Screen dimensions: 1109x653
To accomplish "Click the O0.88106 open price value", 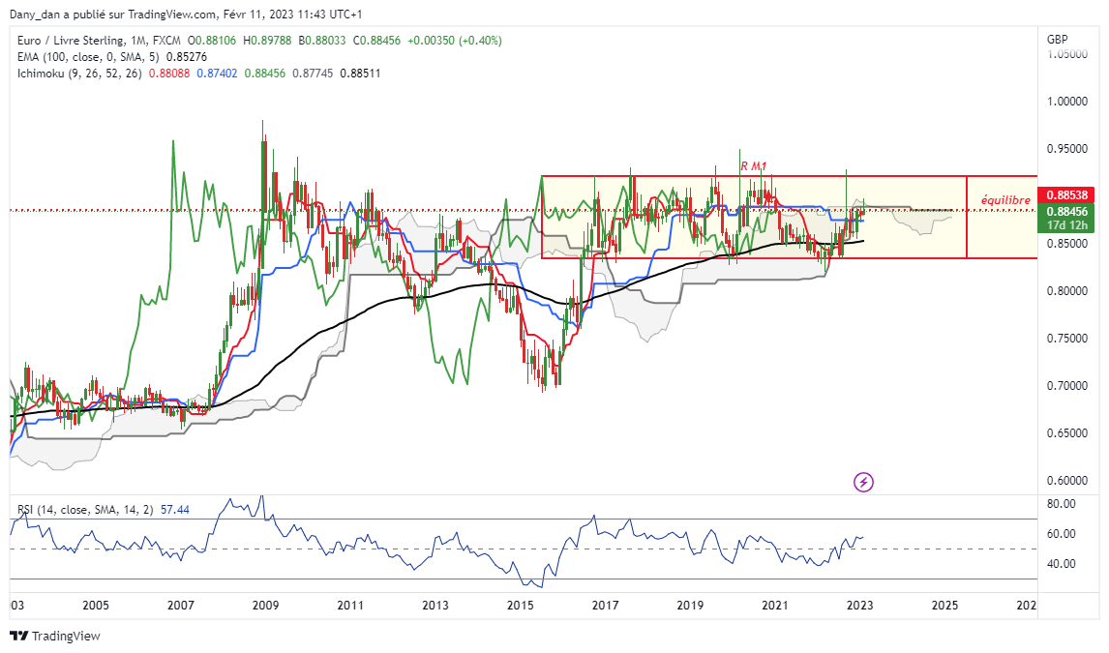I will point(212,41).
